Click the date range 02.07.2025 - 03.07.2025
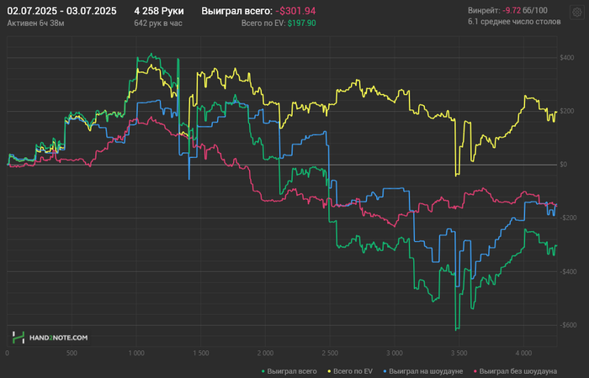 (x=61, y=11)
